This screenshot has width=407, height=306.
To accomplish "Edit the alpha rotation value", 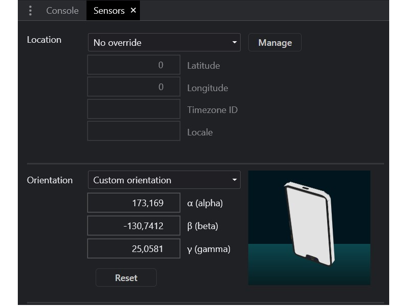I will (x=133, y=202).
